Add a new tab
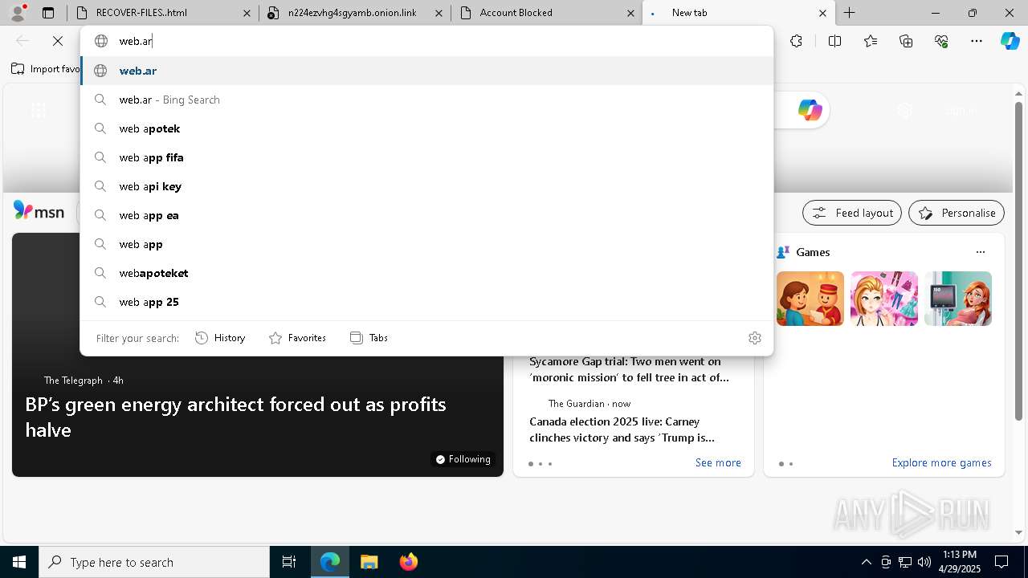 pos(849,13)
